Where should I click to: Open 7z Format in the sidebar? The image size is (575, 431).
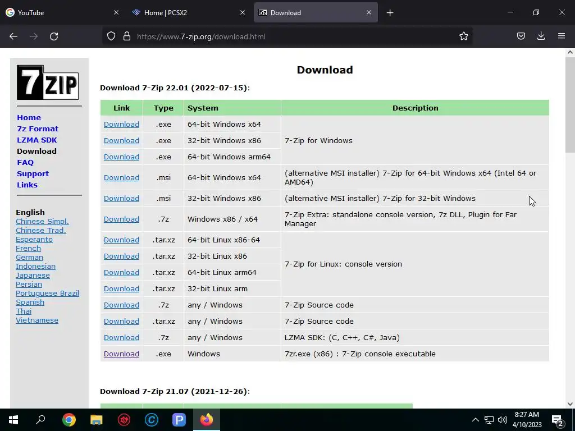coord(38,129)
